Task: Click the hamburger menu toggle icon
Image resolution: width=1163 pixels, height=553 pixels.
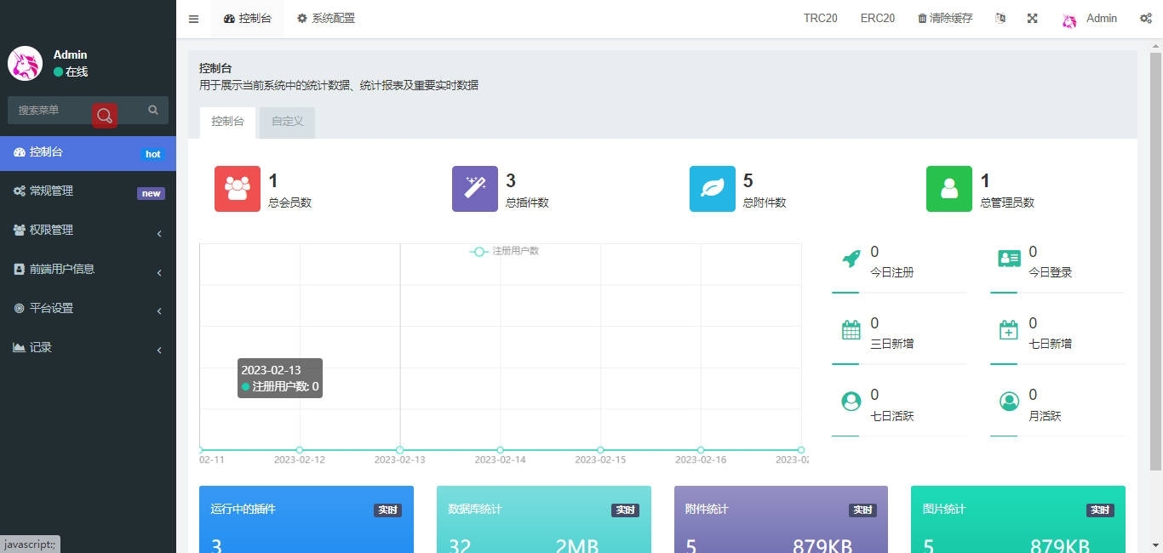Action: click(193, 19)
